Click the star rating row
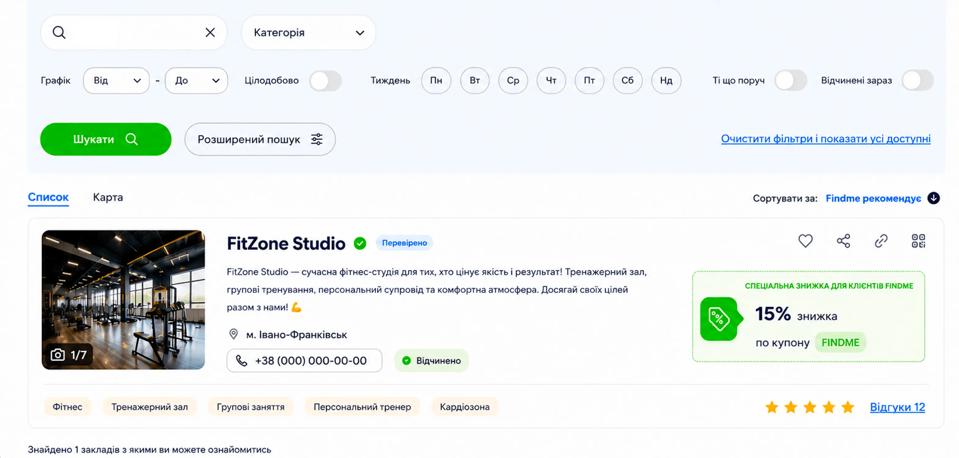Image resolution: width=959 pixels, height=458 pixels. pyautogui.click(x=810, y=407)
